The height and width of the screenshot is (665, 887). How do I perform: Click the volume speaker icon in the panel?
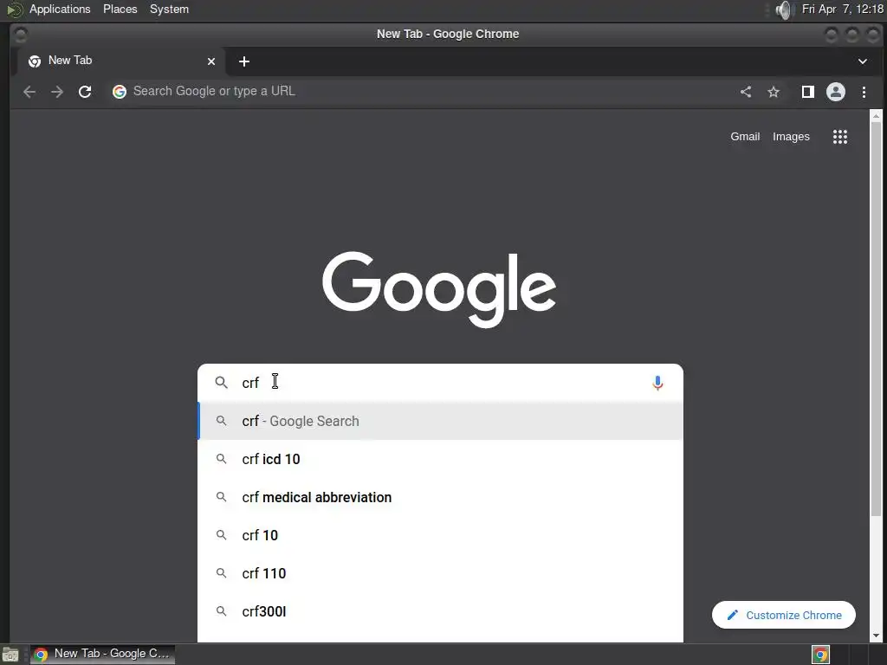click(784, 10)
